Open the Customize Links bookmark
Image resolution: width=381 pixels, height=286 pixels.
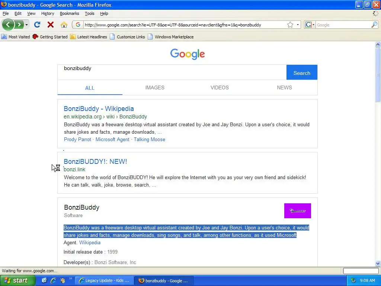tap(127, 37)
